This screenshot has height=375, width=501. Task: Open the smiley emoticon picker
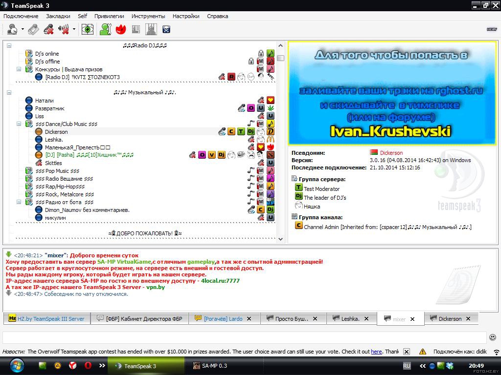click(x=493, y=337)
